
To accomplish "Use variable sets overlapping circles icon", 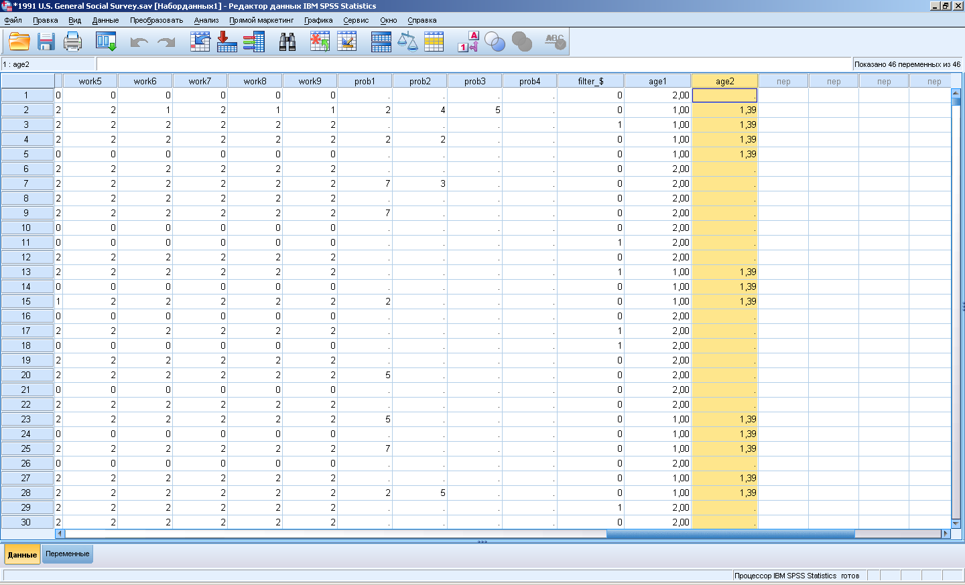I will (495, 42).
